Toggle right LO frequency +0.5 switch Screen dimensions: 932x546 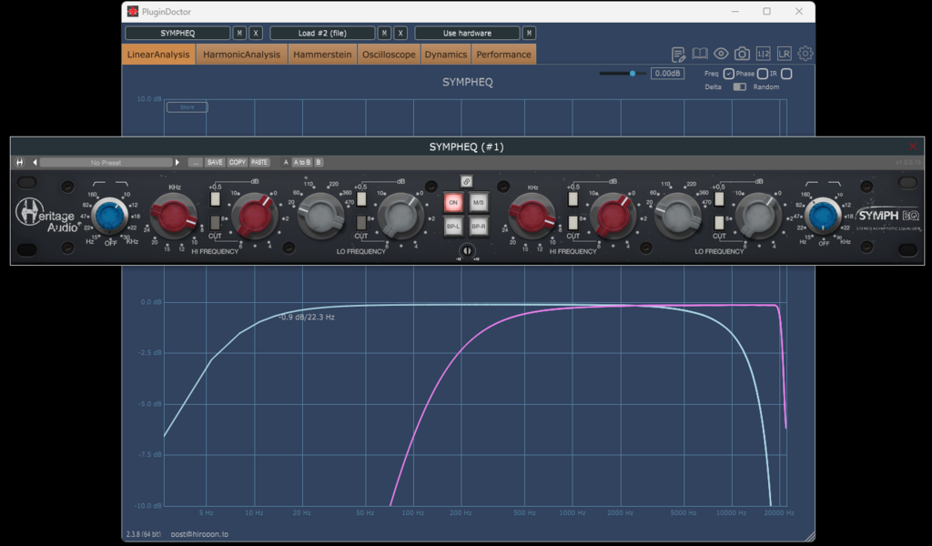[x=719, y=199]
